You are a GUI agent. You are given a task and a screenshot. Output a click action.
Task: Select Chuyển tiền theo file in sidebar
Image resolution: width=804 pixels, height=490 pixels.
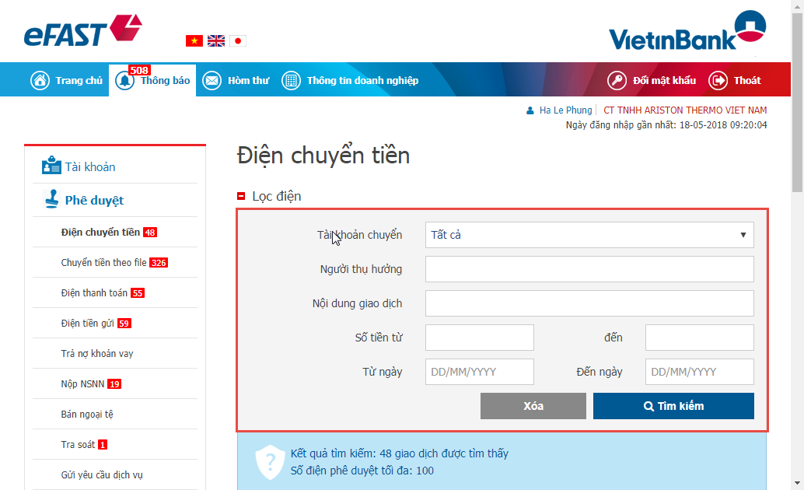click(x=103, y=263)
